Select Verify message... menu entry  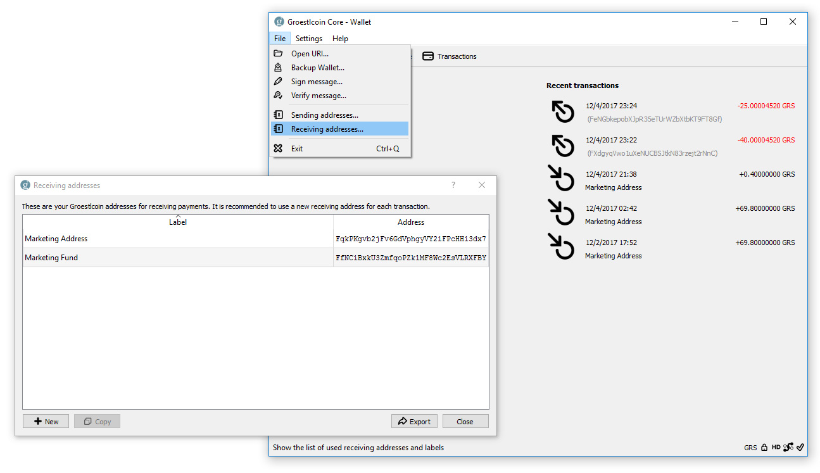[340, 95]
